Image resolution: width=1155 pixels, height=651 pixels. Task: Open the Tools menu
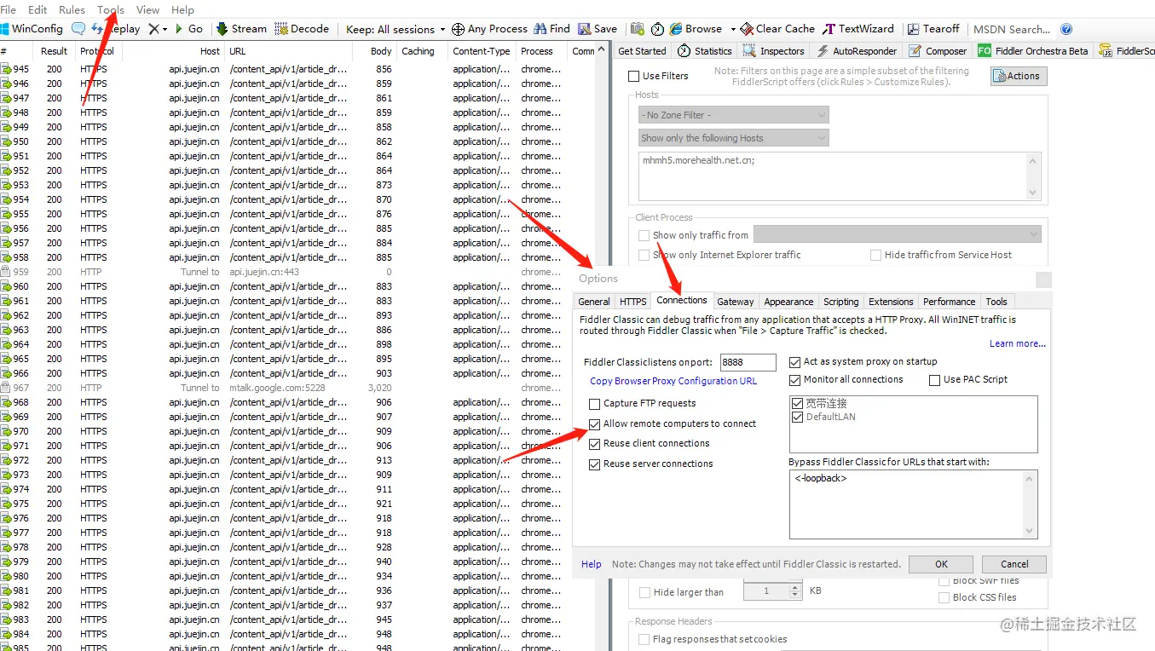click(x=111, y=9)
